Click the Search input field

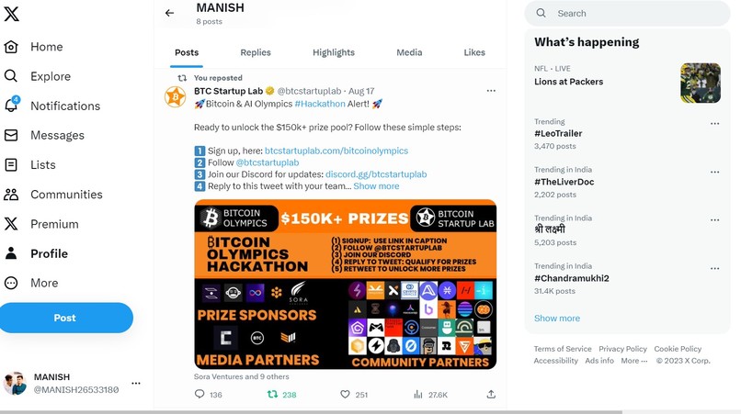[x=627, y=13]
